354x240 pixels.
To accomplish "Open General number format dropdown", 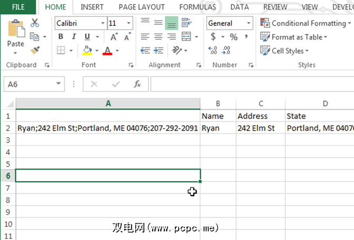I will pyautogui.click(x=248, y=23).
